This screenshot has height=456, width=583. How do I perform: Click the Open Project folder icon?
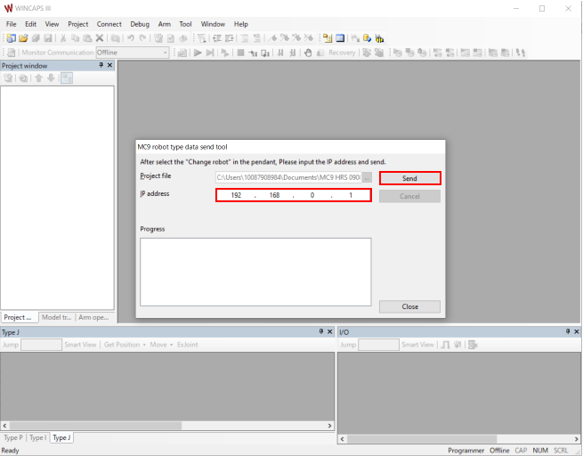(24, 38)
